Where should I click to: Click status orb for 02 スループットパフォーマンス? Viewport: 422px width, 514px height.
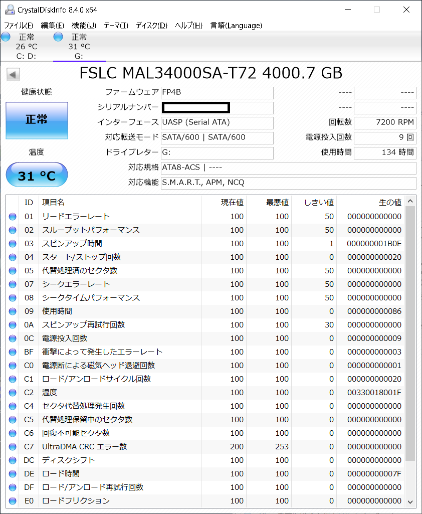(x=13, y=230)
